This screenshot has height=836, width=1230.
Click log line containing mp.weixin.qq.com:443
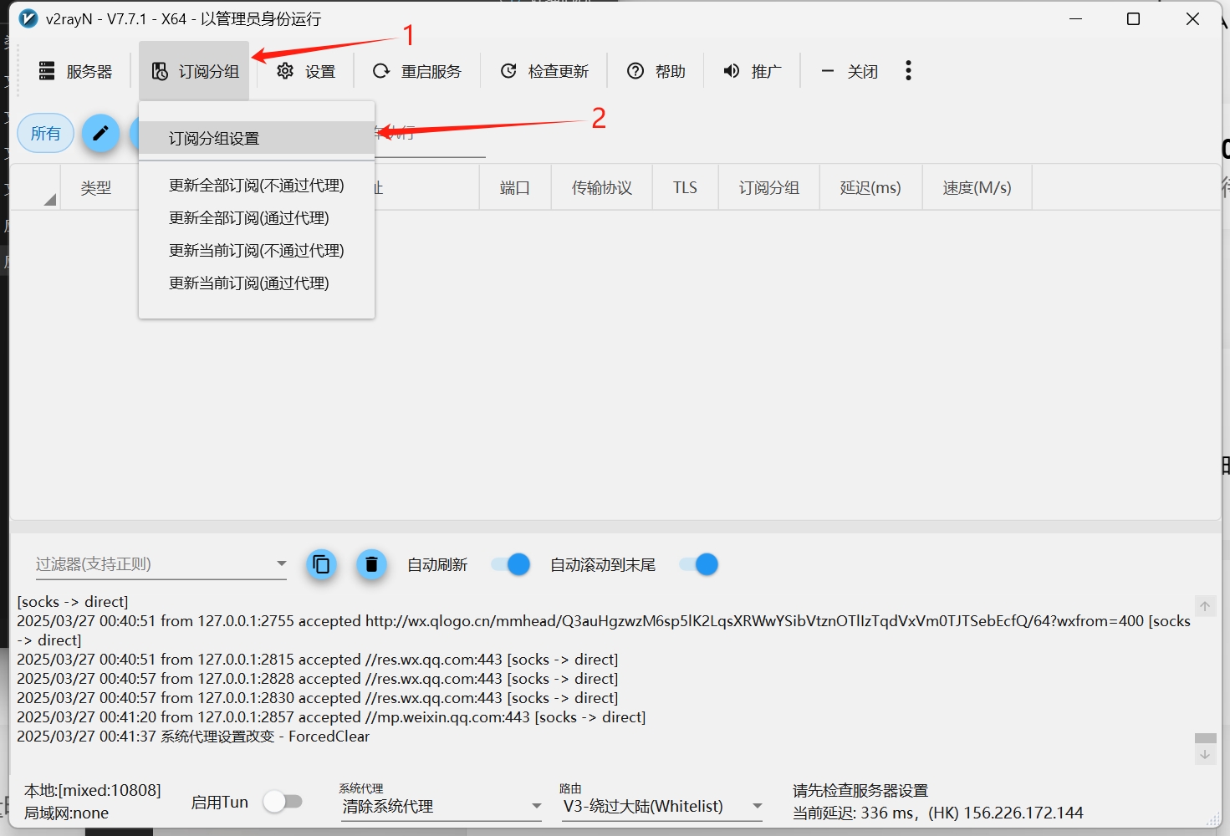tap(331, 717)
